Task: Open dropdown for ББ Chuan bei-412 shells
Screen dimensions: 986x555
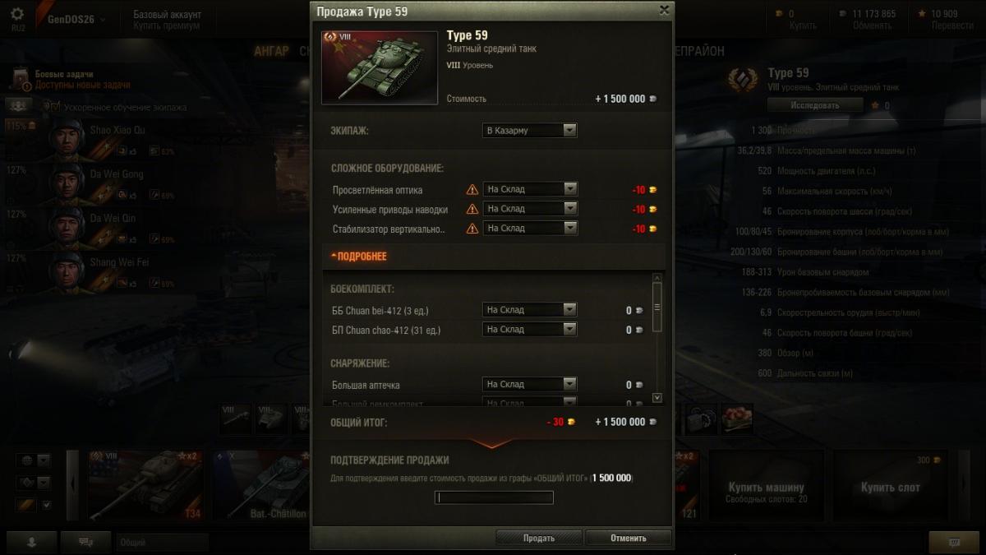Action: [x=529, y=310]
